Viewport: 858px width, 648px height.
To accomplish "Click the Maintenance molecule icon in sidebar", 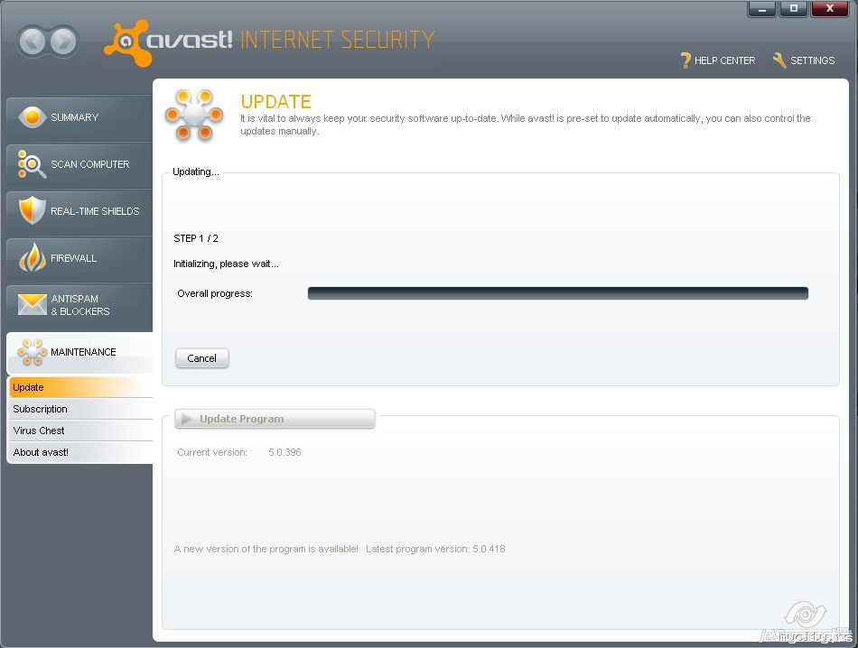I will (x=33, y=352).
